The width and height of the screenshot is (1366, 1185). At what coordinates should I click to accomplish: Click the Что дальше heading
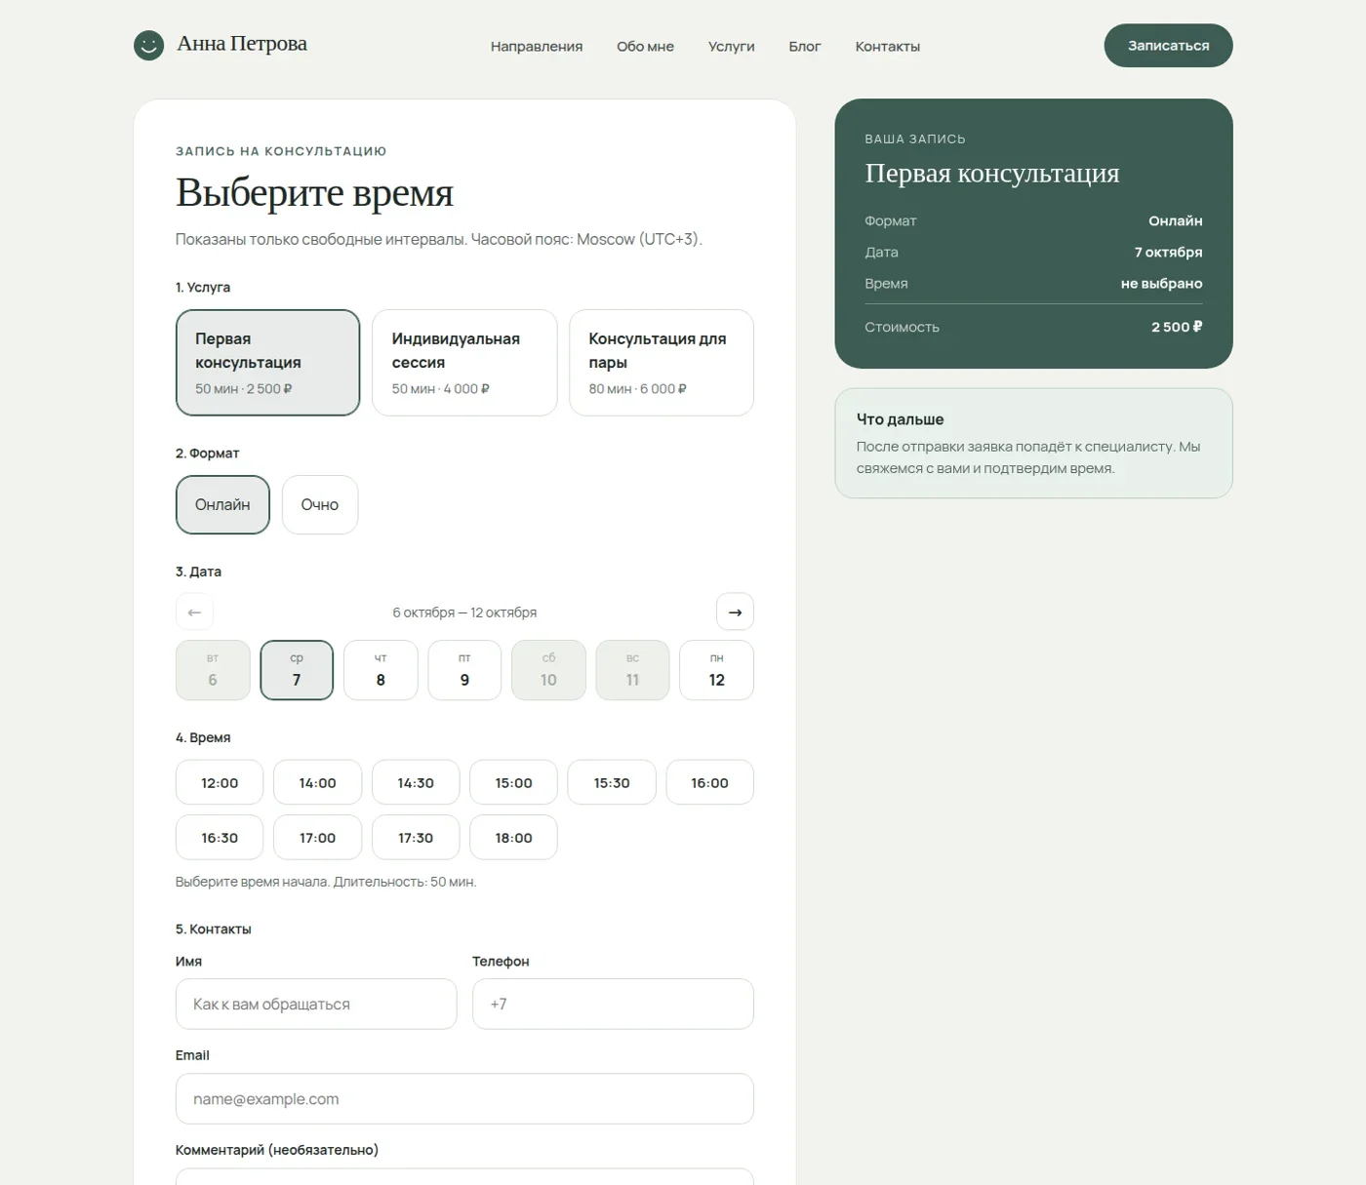click(x=900, y=419)
